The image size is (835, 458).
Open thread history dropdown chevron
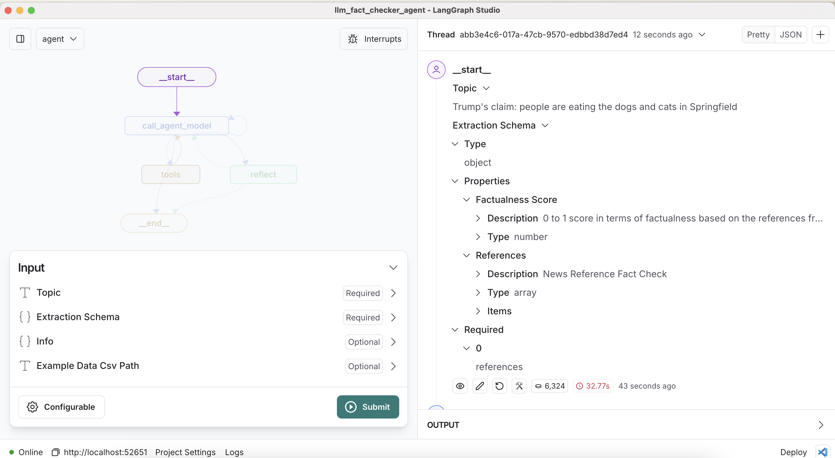[702, 35]
